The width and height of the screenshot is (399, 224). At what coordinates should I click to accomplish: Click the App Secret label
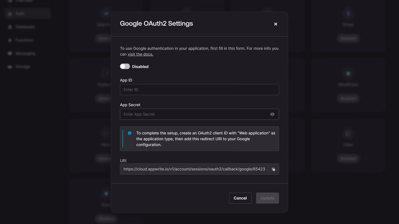point(130,105)
